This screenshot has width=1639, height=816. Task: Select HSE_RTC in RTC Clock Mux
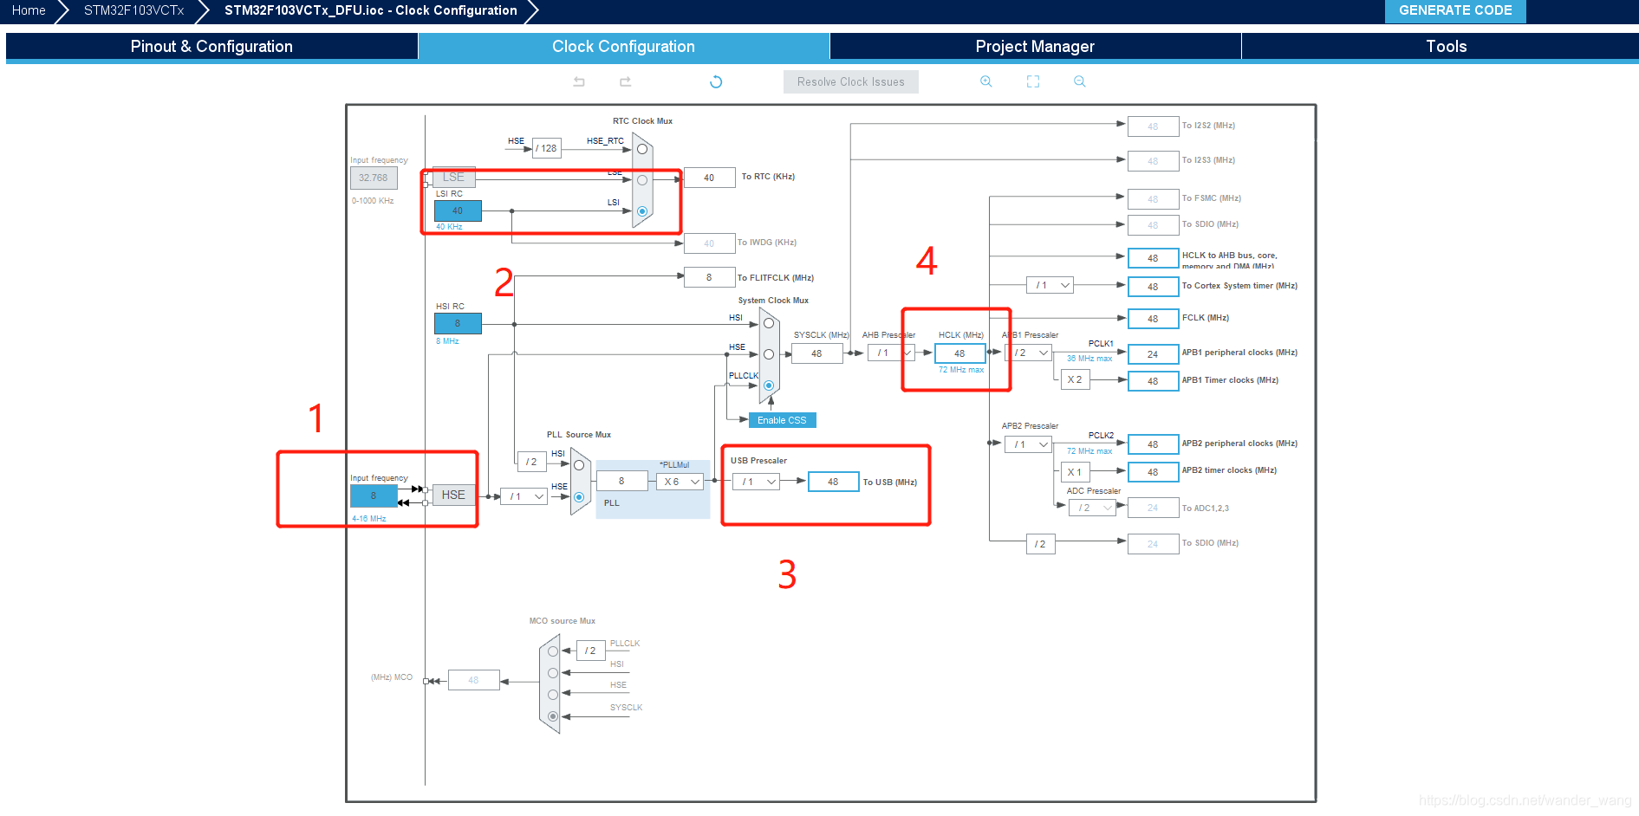[x=642, y=149]
